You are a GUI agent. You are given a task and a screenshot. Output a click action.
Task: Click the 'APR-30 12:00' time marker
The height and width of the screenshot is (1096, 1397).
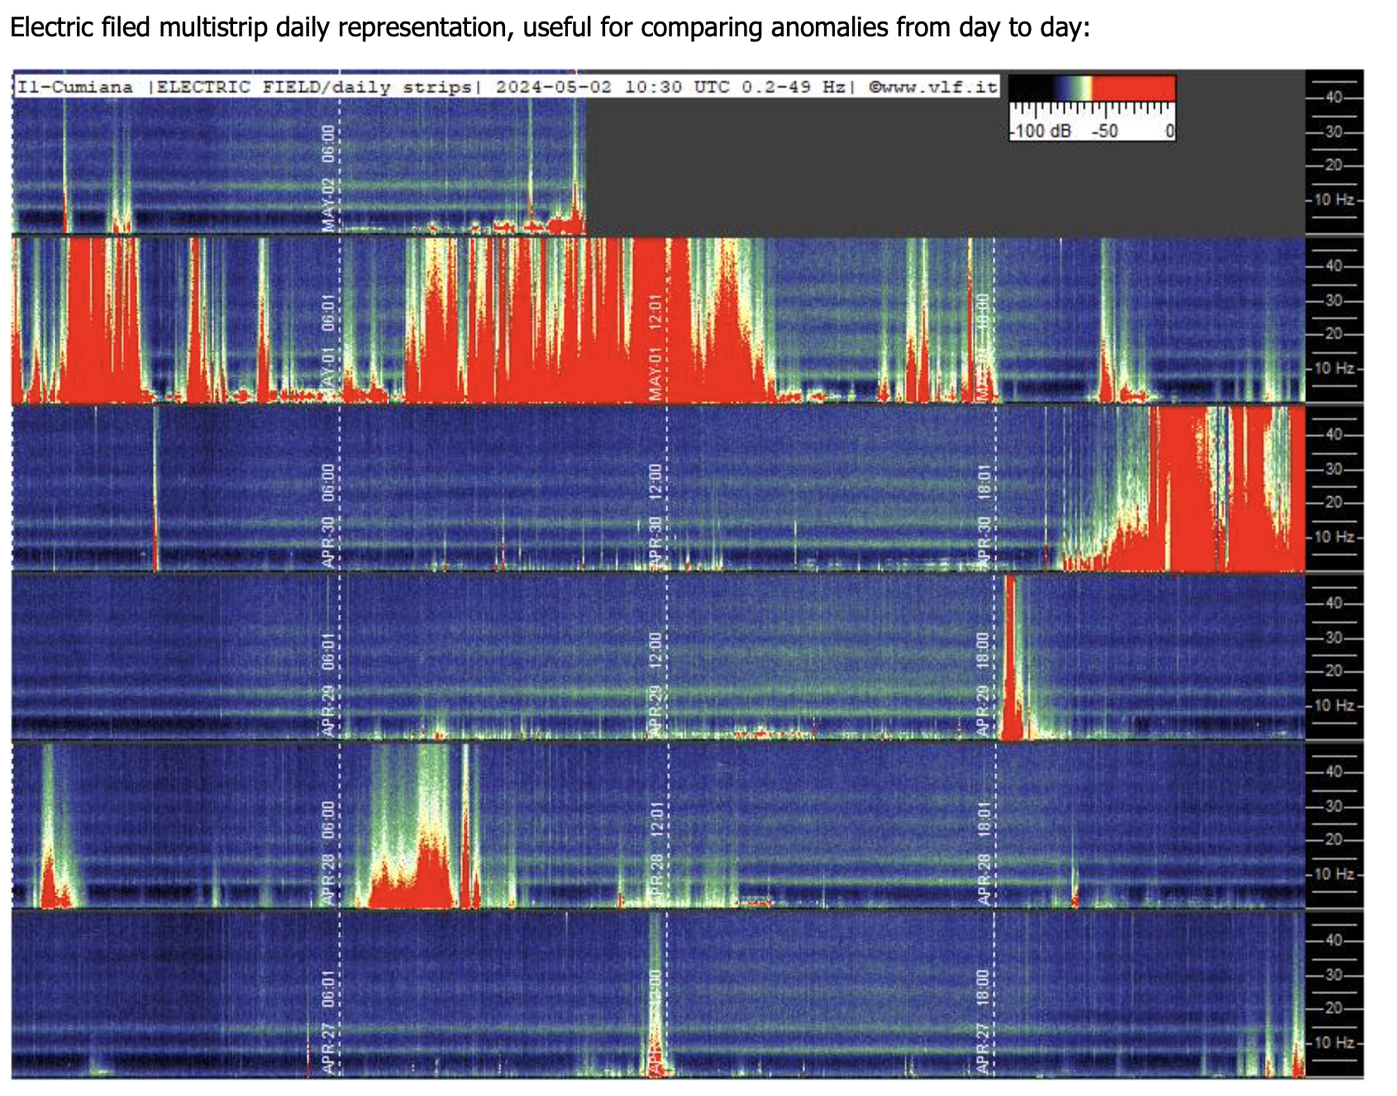pyautogui.click(x=656, y=515)
